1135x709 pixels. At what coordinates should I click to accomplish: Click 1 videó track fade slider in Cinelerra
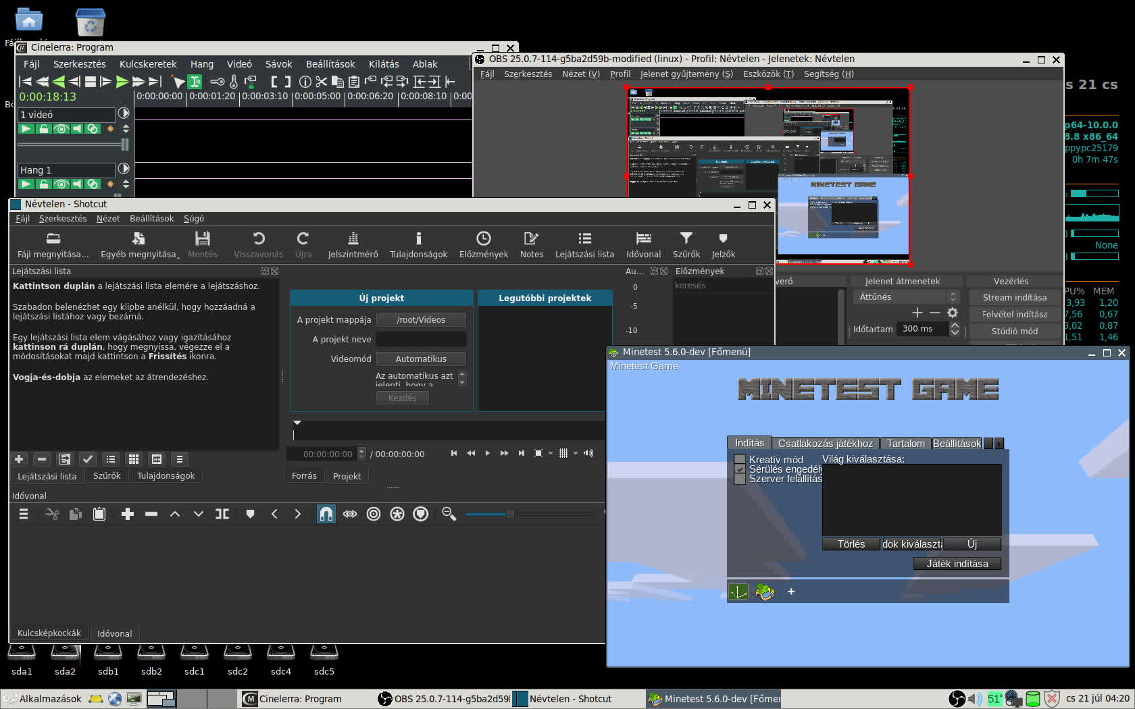[x=73, y=145]
